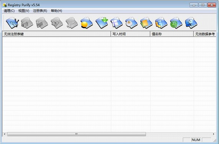219x144 pixels.
Task: Sort by 无效数据参考 column header
Action: tap(205, 34)
